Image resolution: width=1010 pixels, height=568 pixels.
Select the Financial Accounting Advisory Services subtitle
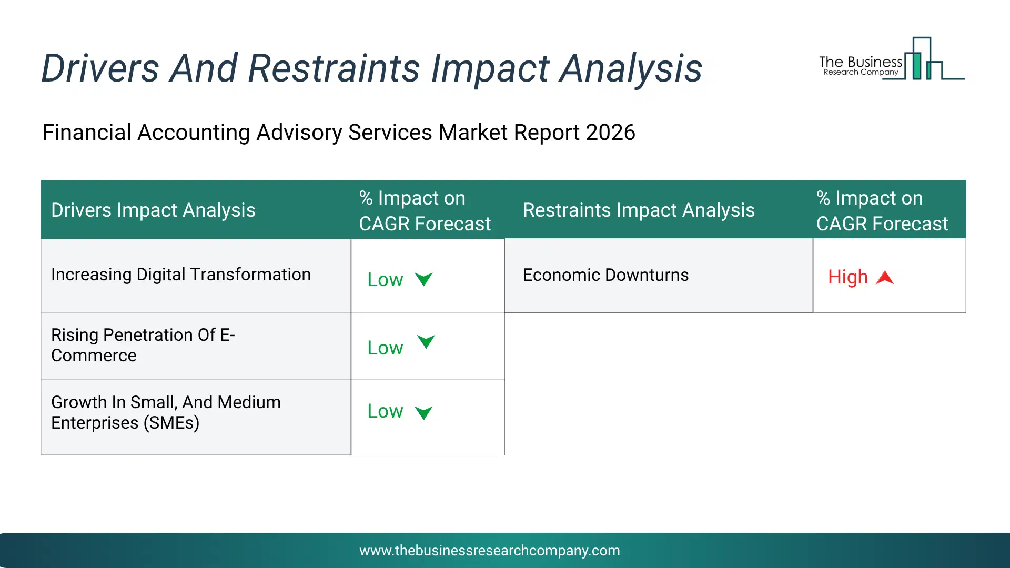pyautogui.click(x=339, y=133)
